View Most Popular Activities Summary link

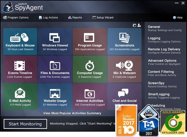tap(72, 113)
